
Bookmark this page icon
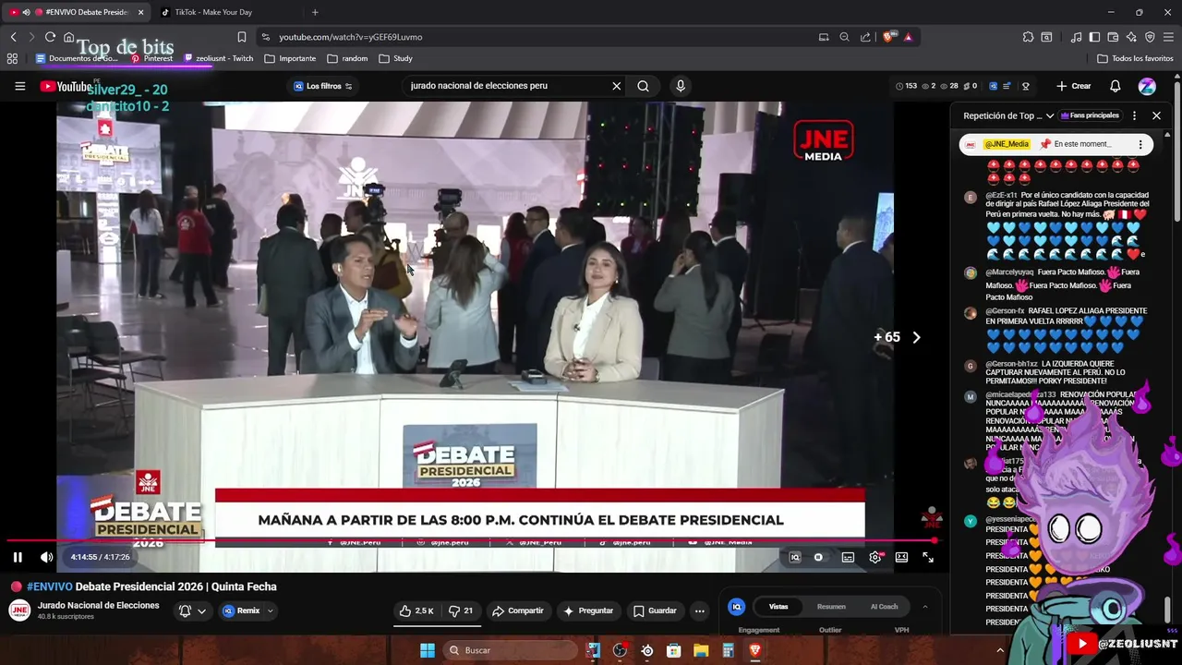click(x=242, y=37)
